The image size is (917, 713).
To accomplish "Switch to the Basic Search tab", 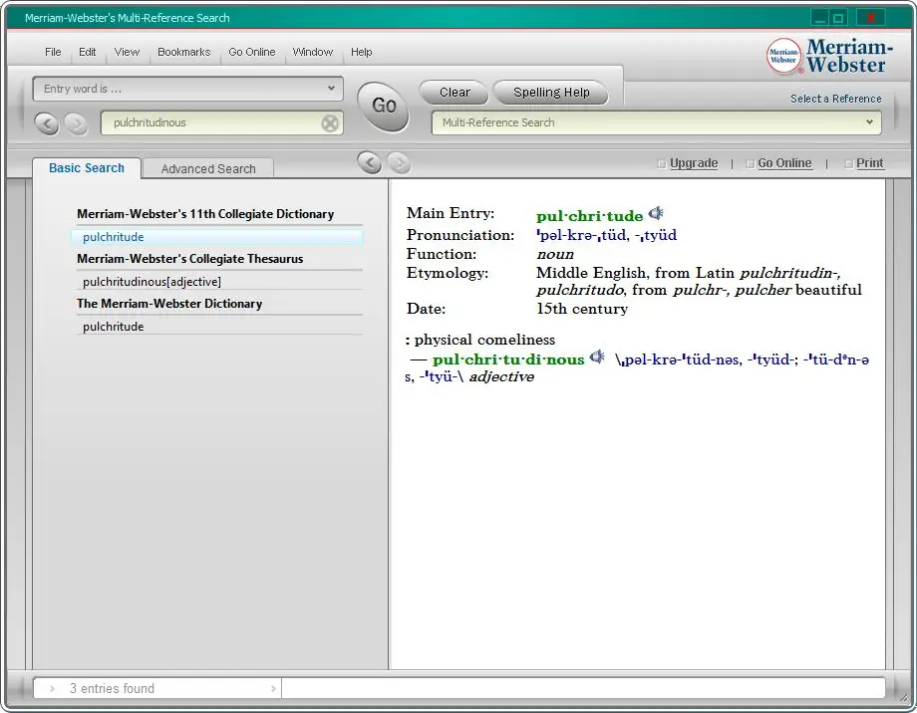I will (87, 168).
